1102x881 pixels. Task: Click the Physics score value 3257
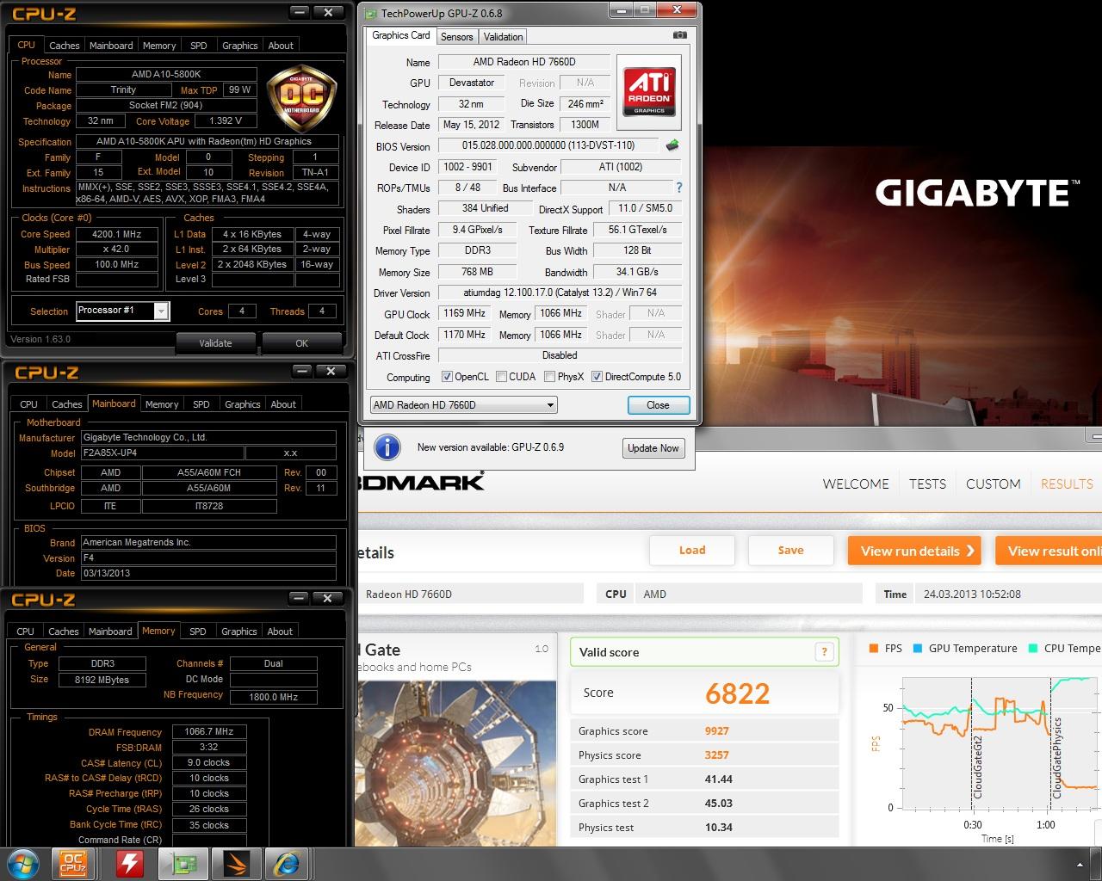coord(716,755)
